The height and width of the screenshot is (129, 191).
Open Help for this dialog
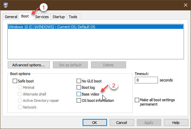[x=176, y=123]
